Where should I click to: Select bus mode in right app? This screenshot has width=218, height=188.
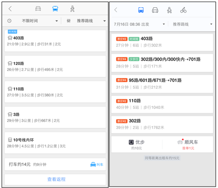click(x=141, y=10)
